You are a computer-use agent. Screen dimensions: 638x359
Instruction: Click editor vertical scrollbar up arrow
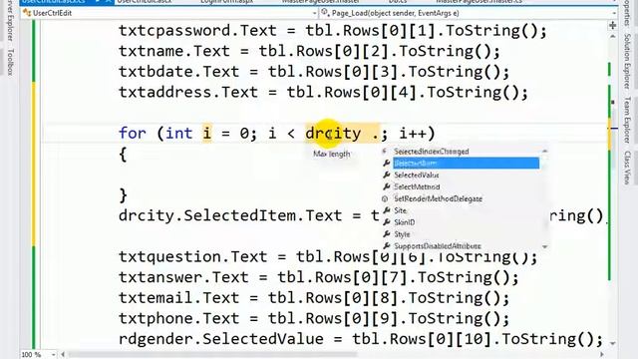(x=612, y=37)
